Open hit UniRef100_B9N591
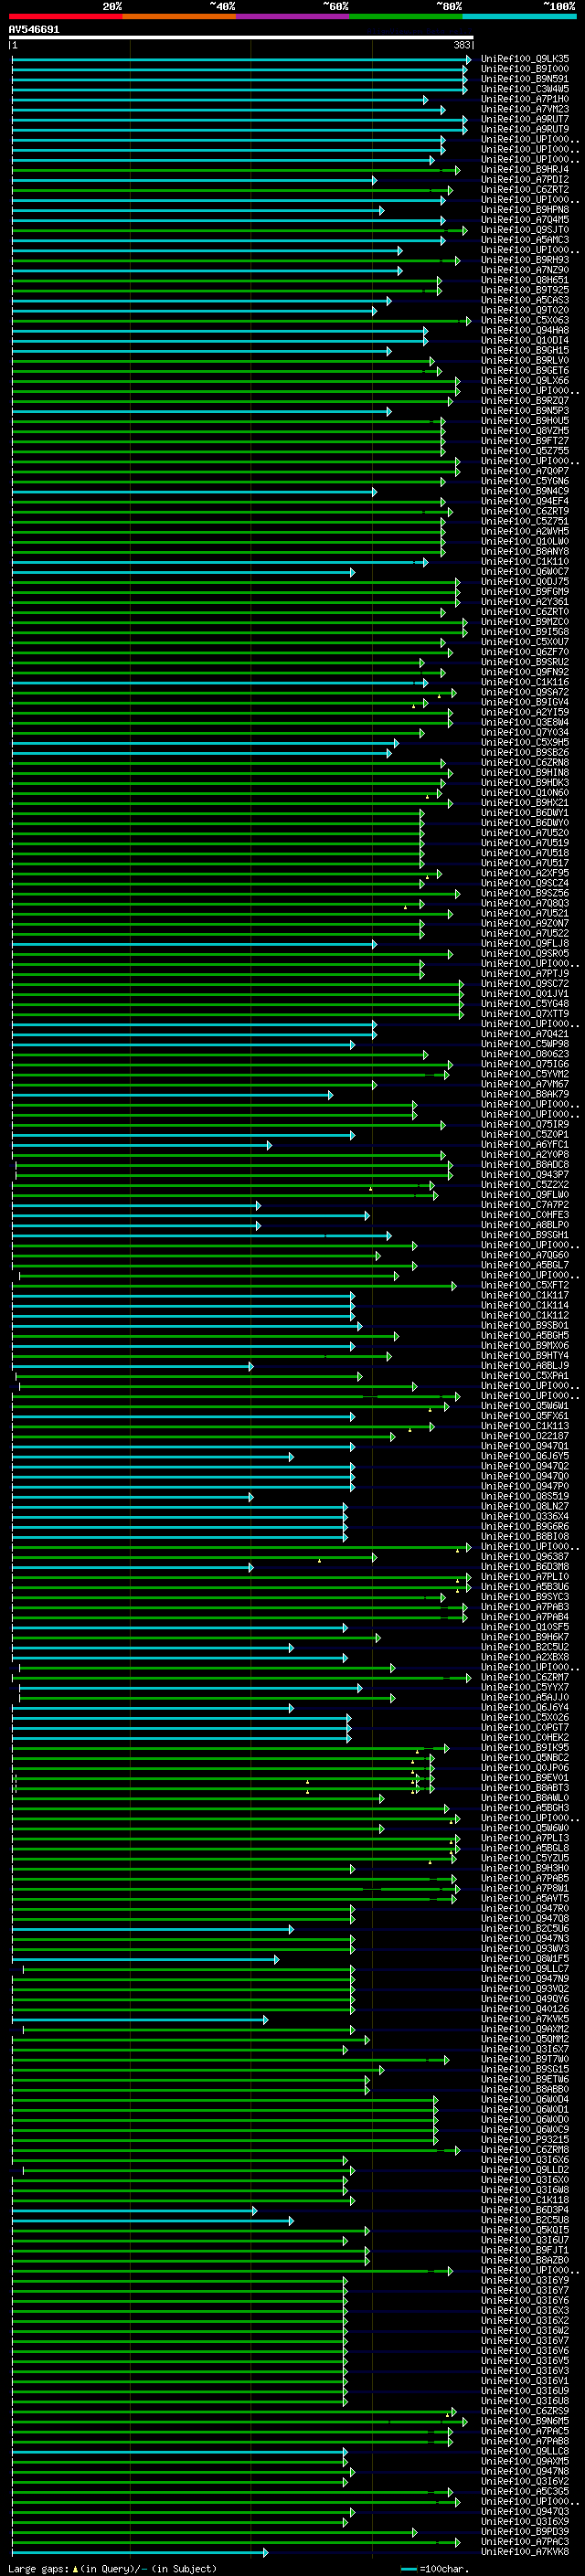The image size is (585, 2576). [x=525, y=79]
